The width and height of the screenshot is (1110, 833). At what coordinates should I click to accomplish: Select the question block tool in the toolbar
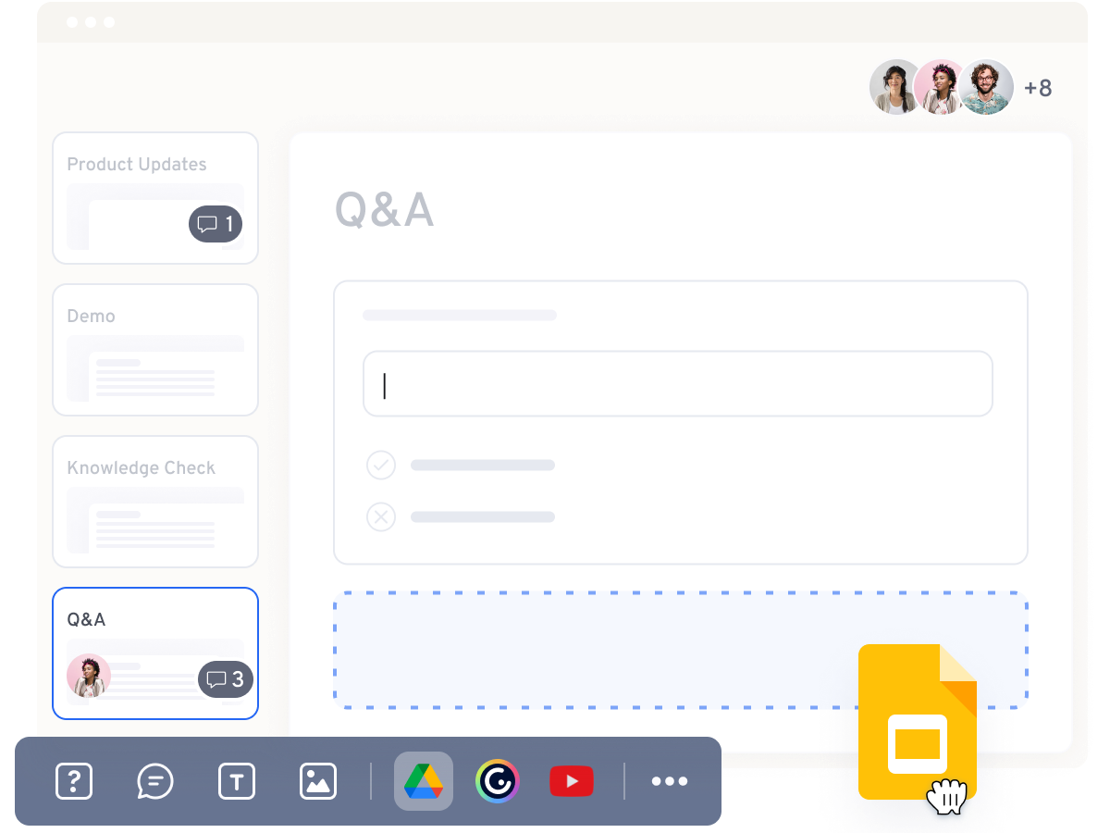(x=74, y=781)
